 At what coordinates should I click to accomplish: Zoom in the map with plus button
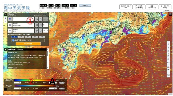[6, 18]
